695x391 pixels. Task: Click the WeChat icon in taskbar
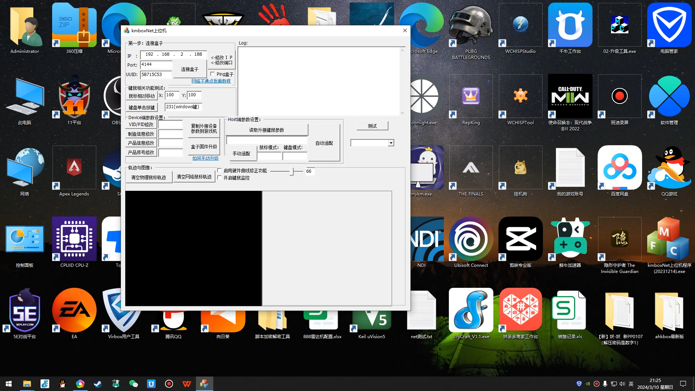pyautogui.click(x=133, y=384)
